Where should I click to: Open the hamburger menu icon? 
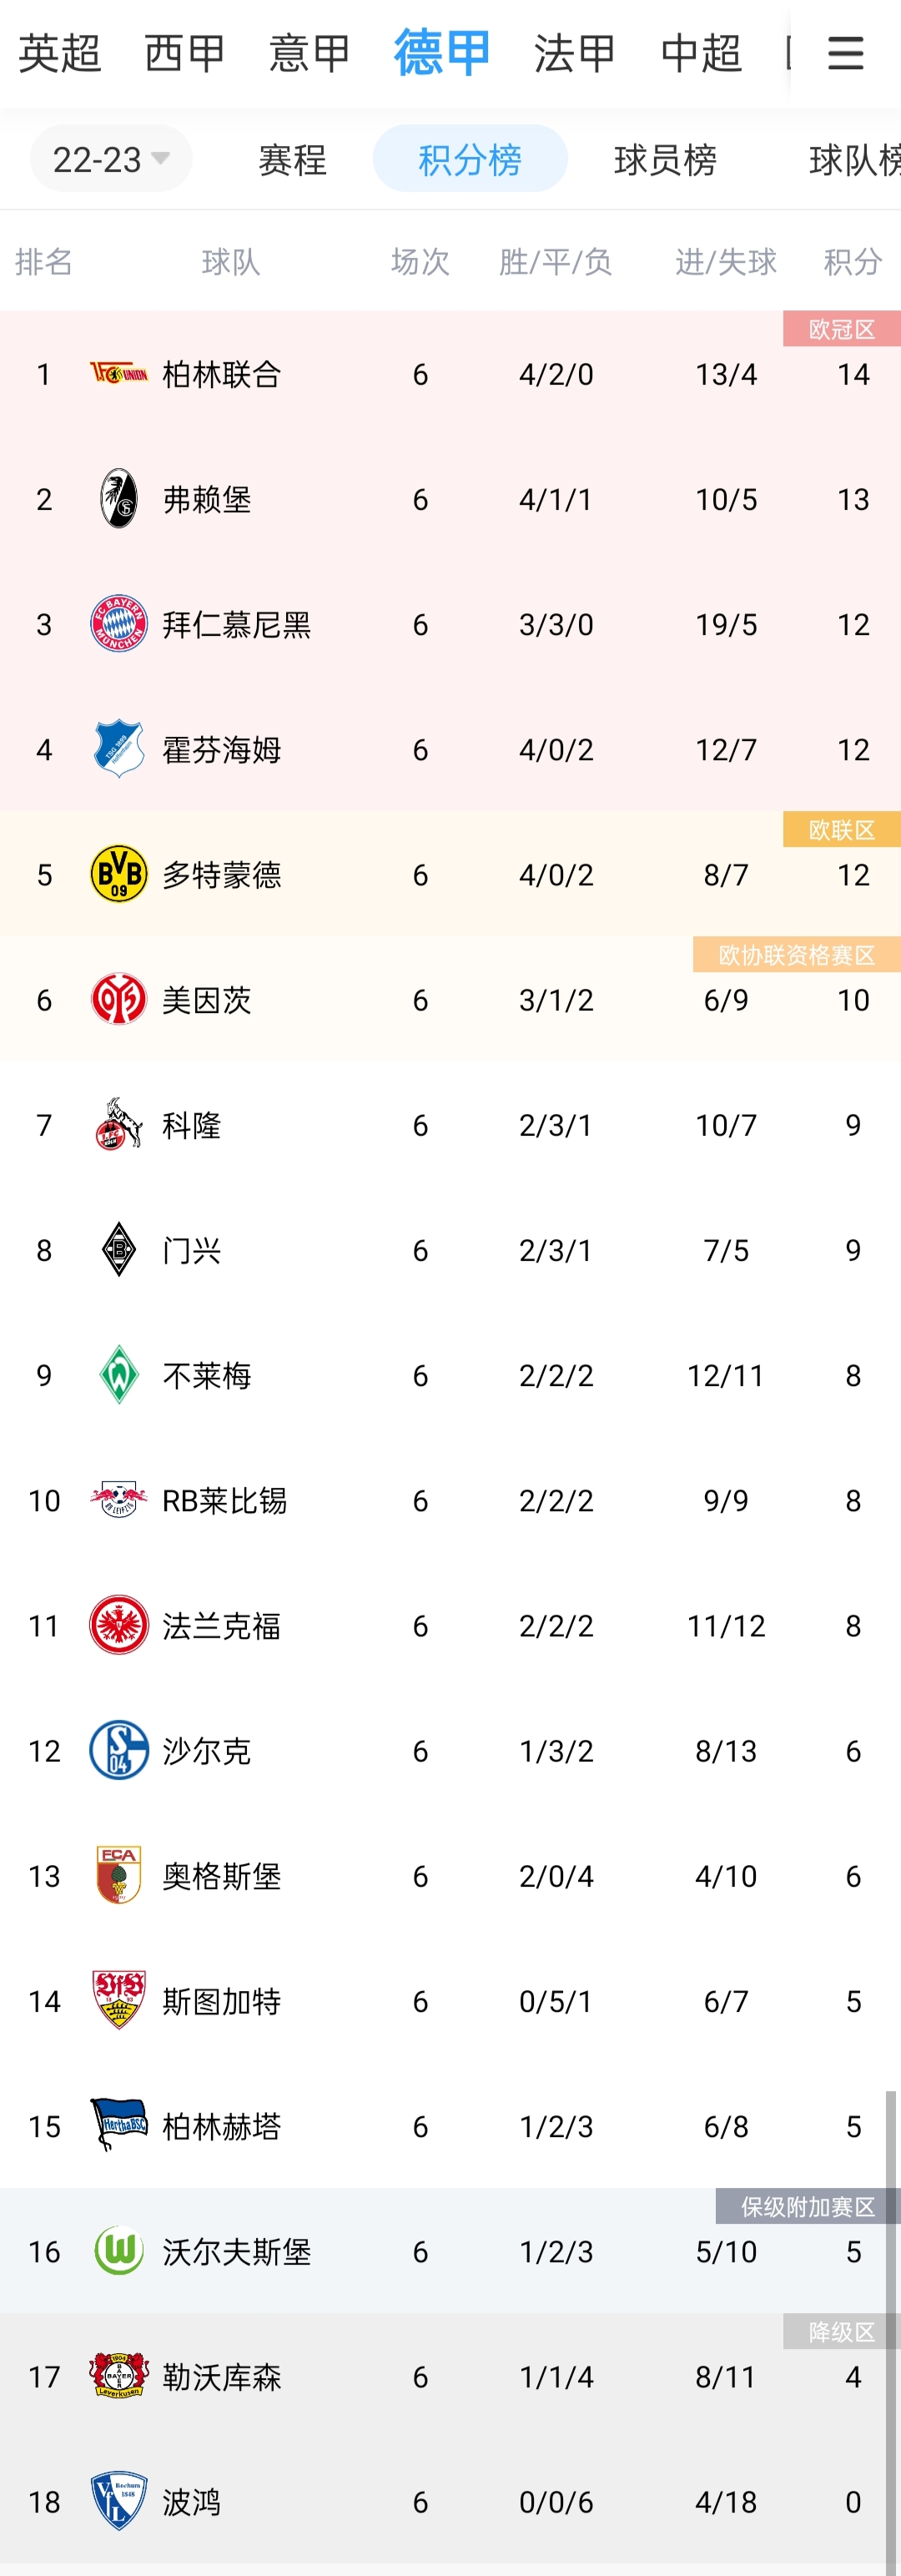click(x=845, y=53)
